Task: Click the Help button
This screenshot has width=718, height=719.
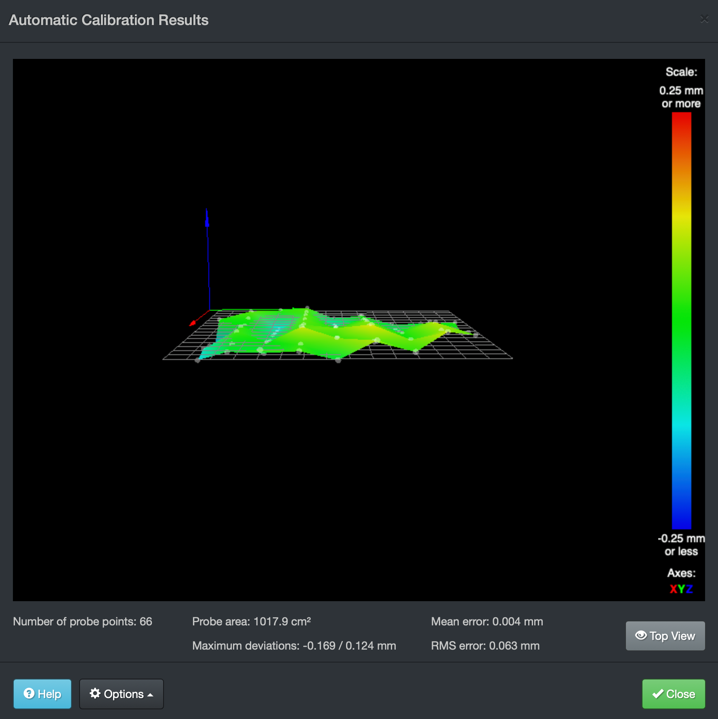Action: (42, 694)
